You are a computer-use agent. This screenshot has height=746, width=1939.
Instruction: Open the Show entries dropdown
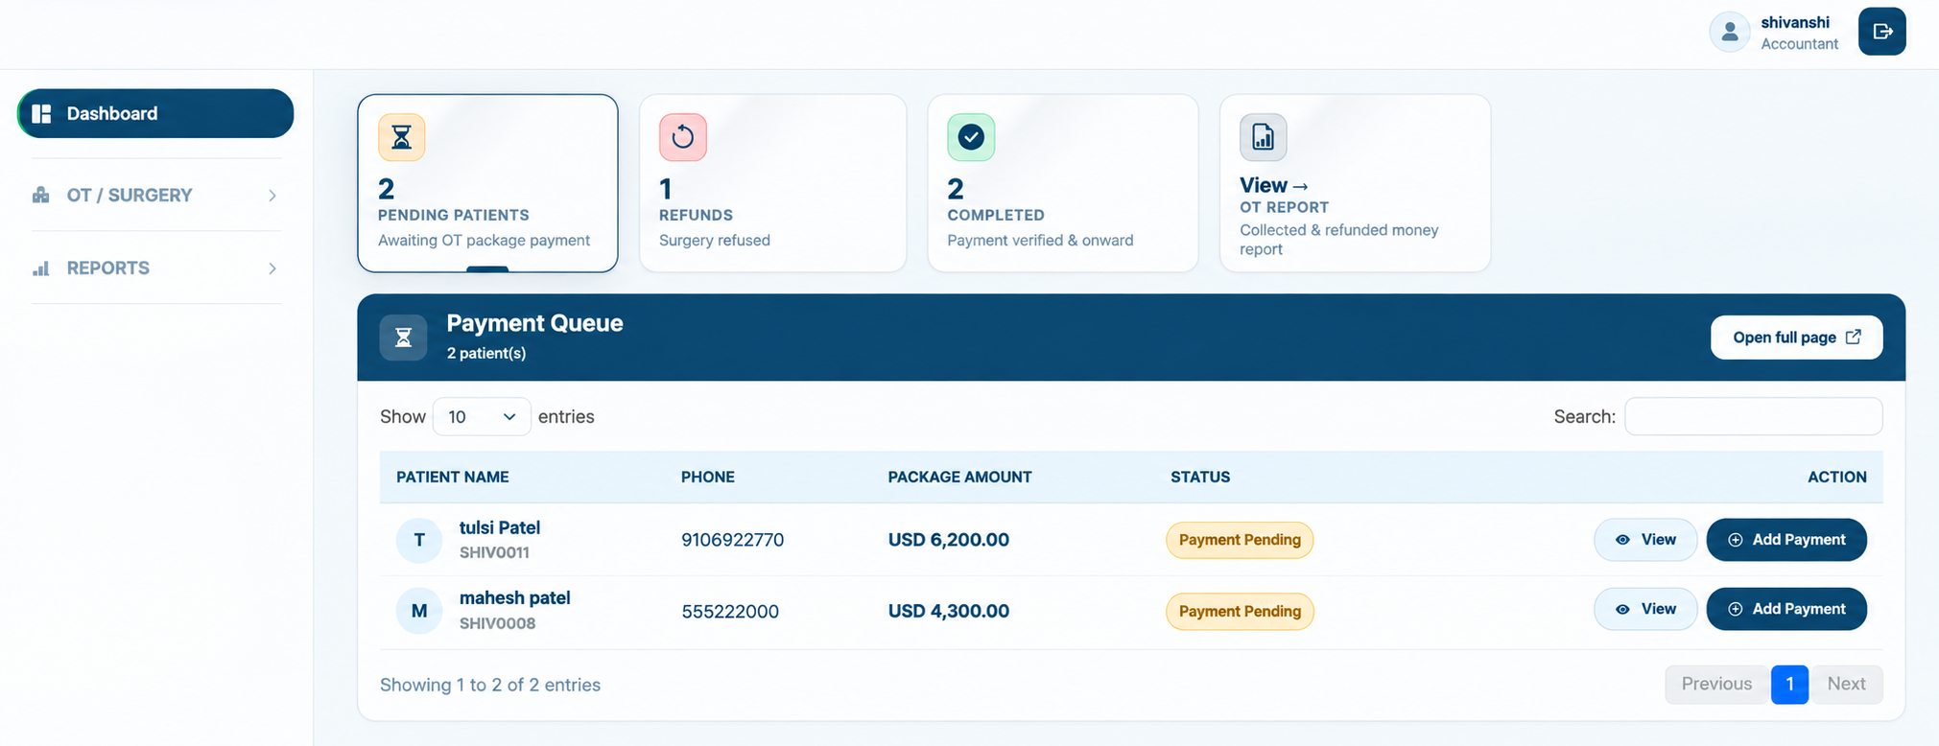(482, 417)
